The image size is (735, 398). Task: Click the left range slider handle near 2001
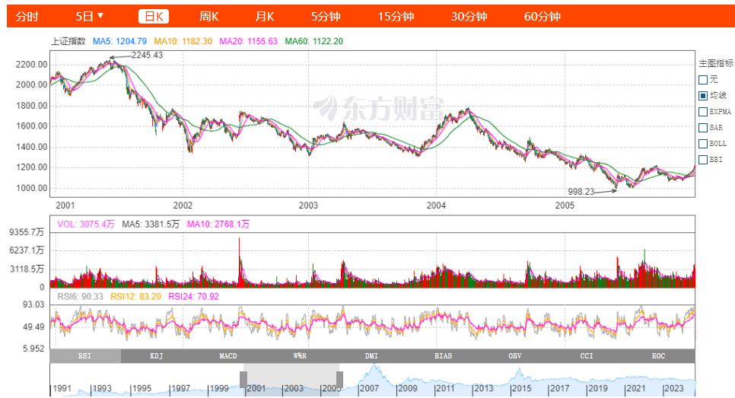tap(243, 379)
